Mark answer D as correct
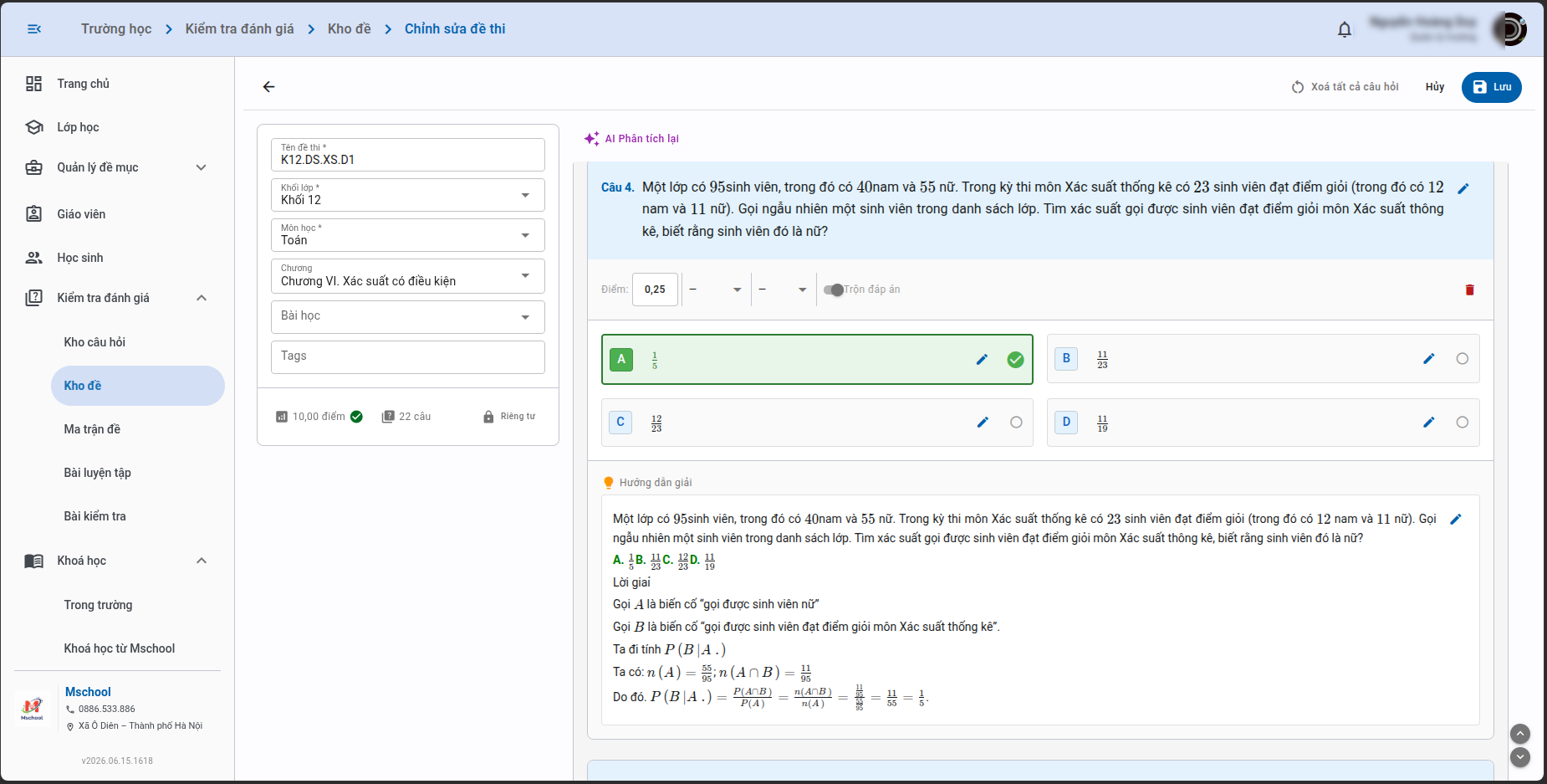The image size is (1547, 784). (1462, 423)
